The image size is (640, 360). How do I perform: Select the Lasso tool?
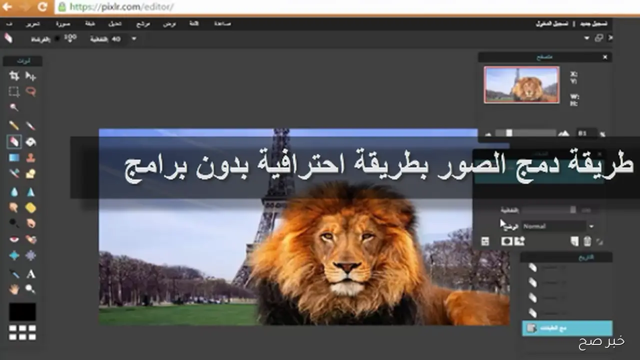pos(30,91)
